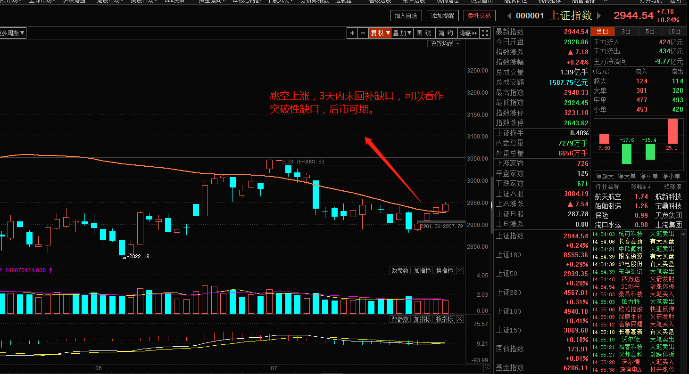The image size is (689, 374).
Task: Open 保险 sector row
Action: click(x=638, y=215)
